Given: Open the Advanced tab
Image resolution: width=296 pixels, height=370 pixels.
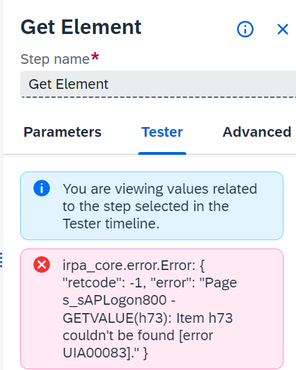Looking at the screenshot, I should click(257, 132).
